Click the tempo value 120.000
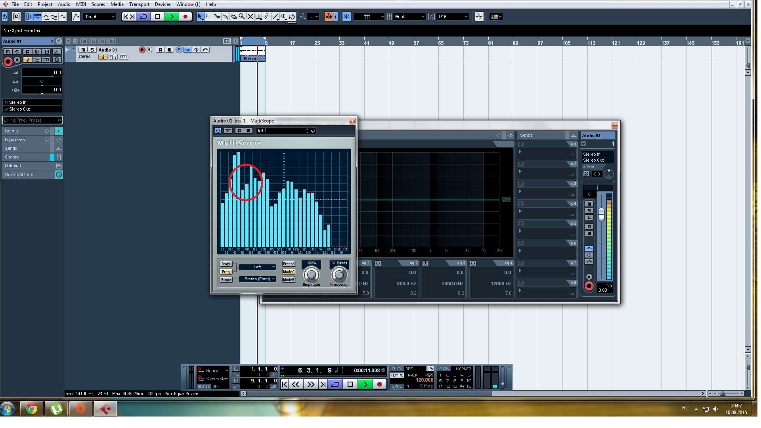 tap(424, 380)
